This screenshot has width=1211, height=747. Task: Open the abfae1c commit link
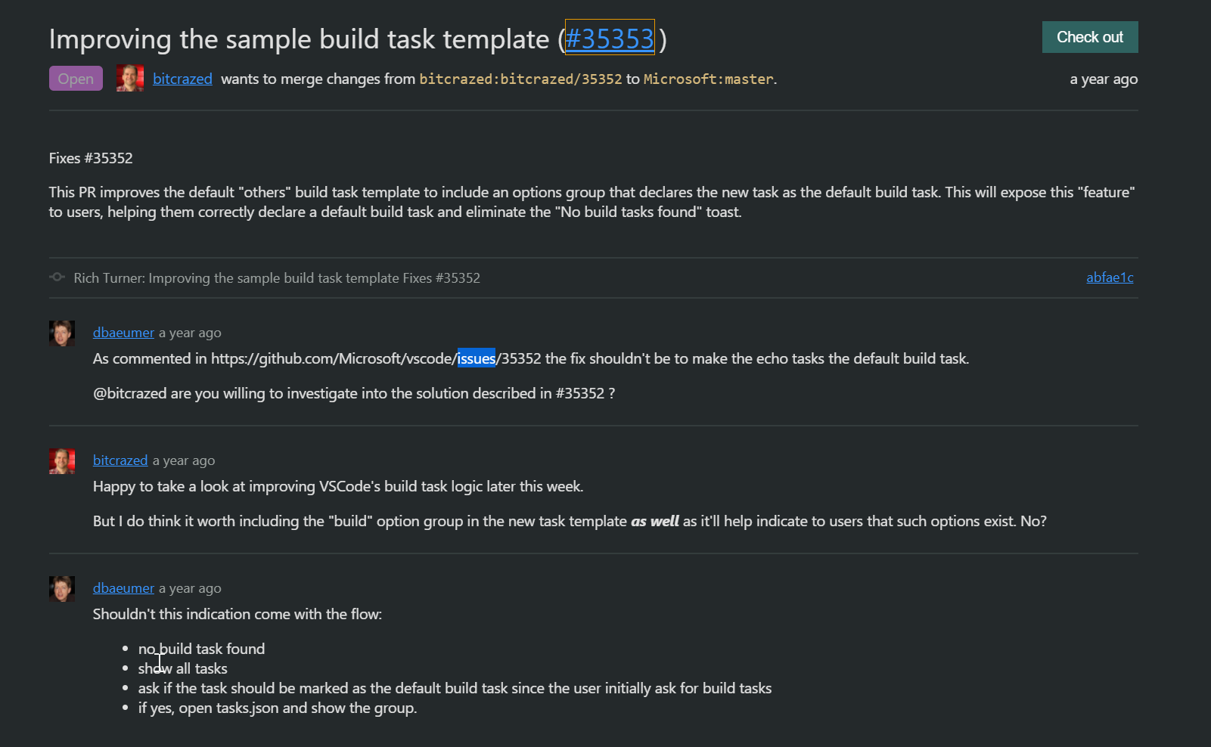point(1110,277)
